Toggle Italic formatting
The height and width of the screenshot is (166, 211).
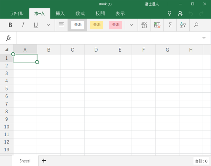(23, 25)
